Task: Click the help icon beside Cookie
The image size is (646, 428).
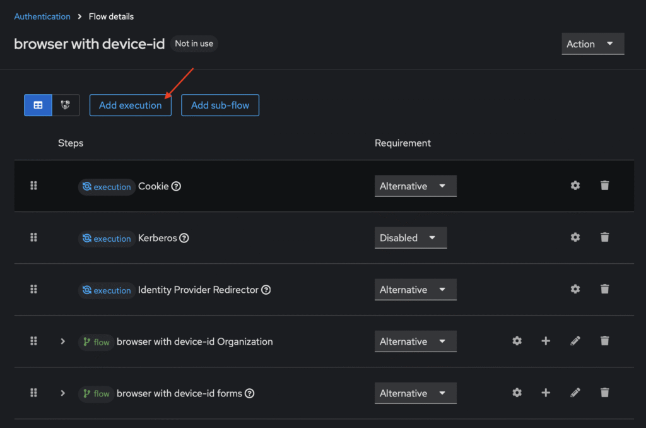Action: (x=177, y=186)
